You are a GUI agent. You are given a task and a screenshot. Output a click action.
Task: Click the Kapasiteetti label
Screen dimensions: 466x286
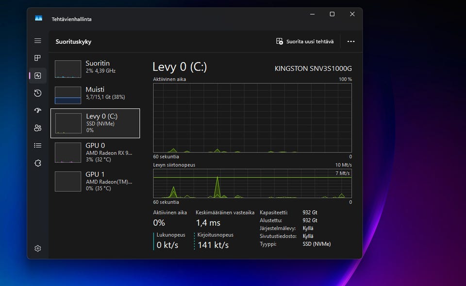274,212
